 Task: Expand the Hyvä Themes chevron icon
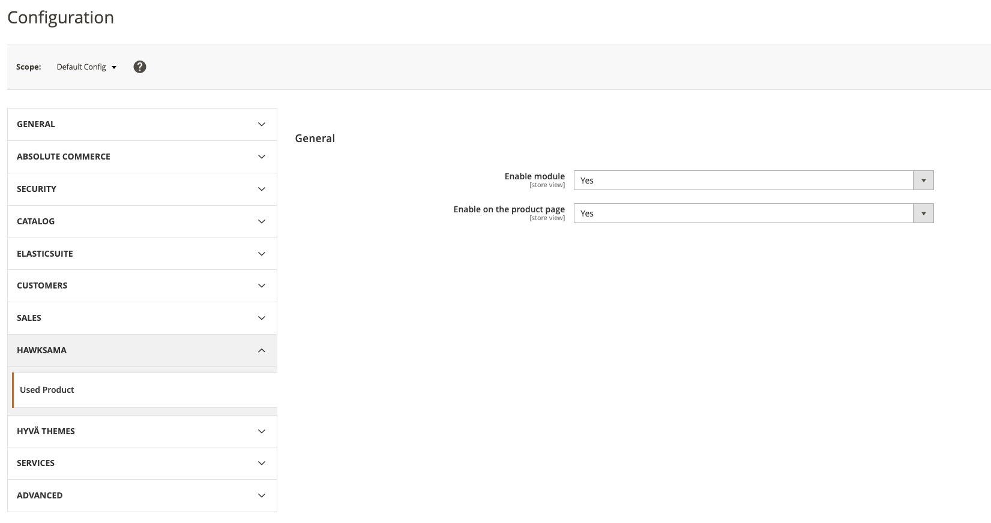262,432
